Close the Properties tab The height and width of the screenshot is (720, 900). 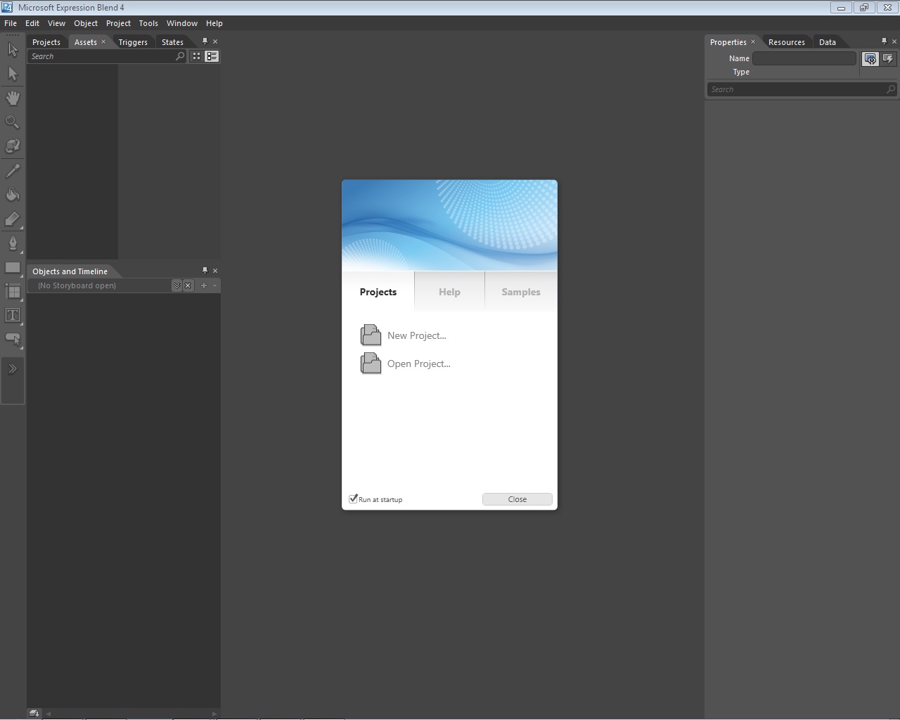click(x=753, y=41)
